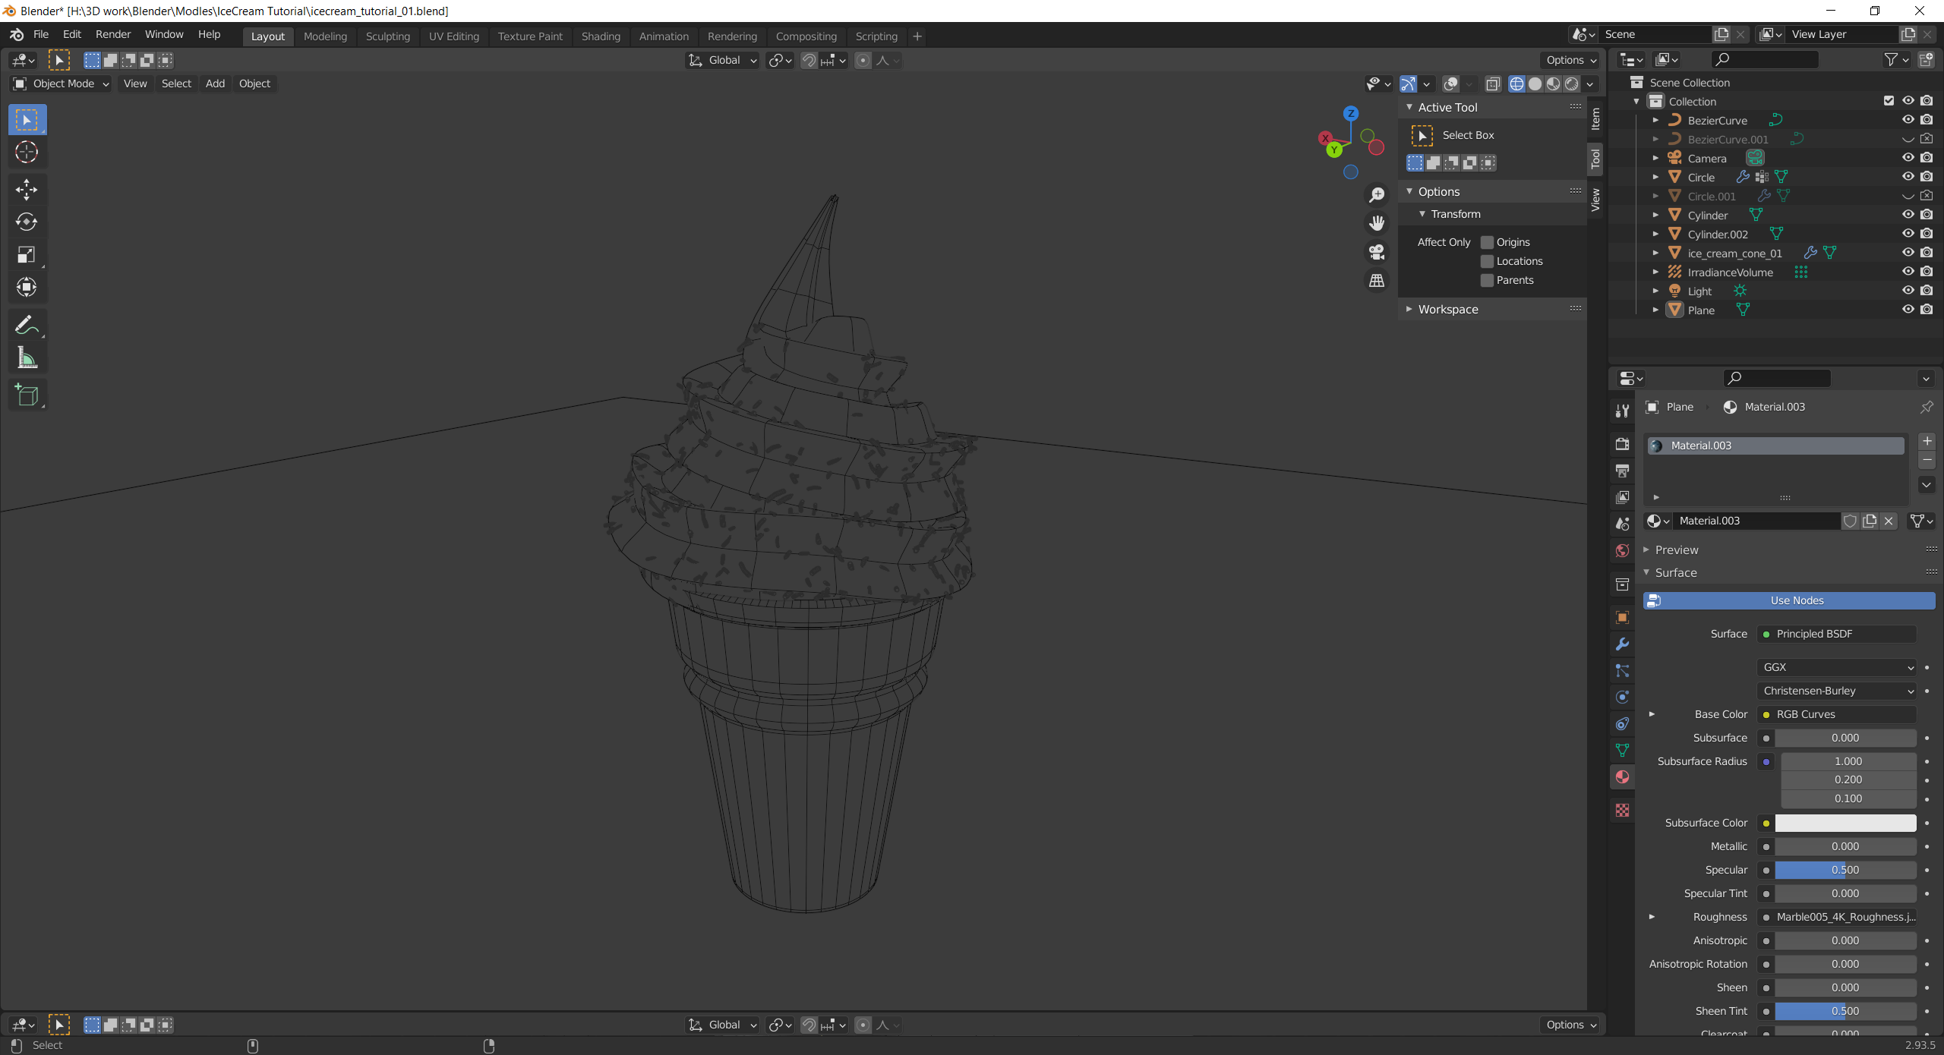This screenshot has width=1944, height=1055.
Task: Toggle Light visibility eye icon
Action: click(x=1908, y=291)
